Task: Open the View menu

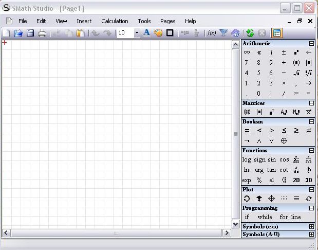Action: pos(61,21)
